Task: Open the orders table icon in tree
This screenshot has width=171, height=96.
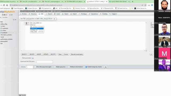Action: click(1, 30)
